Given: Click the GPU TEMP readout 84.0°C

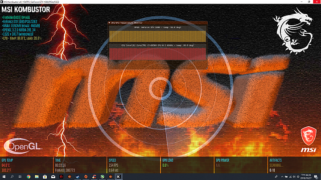Looking at the screenshot, I should coord(5,165).
